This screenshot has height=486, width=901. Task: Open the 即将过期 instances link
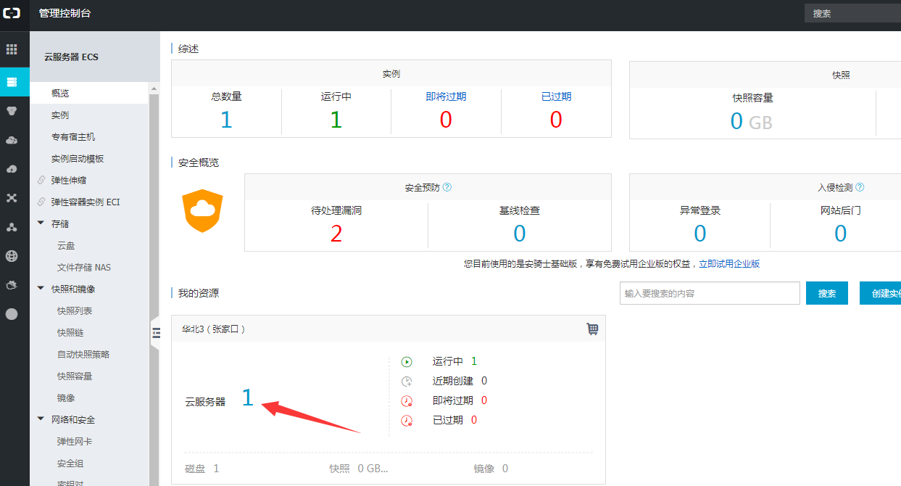446,96
